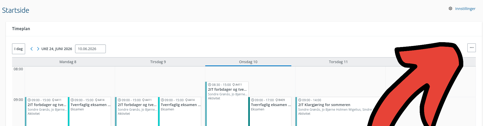Go to today with I dag button

pyautogui.click(x=18, y=49)
